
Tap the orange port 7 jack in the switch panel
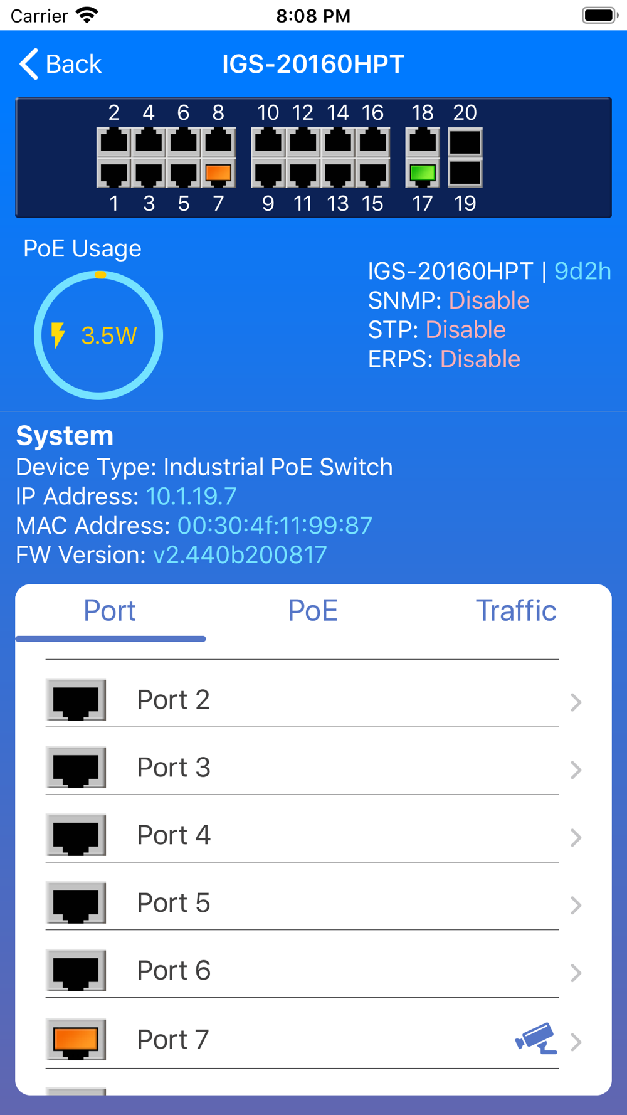pyautogui.click(x=218, y=173)
